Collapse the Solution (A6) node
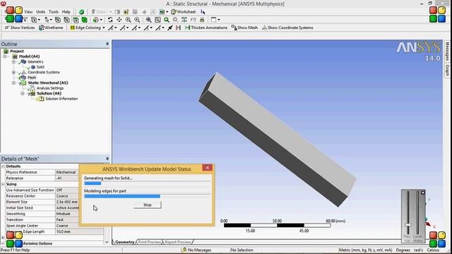Viewport: 452px width, 254px height. click(23, 94)
